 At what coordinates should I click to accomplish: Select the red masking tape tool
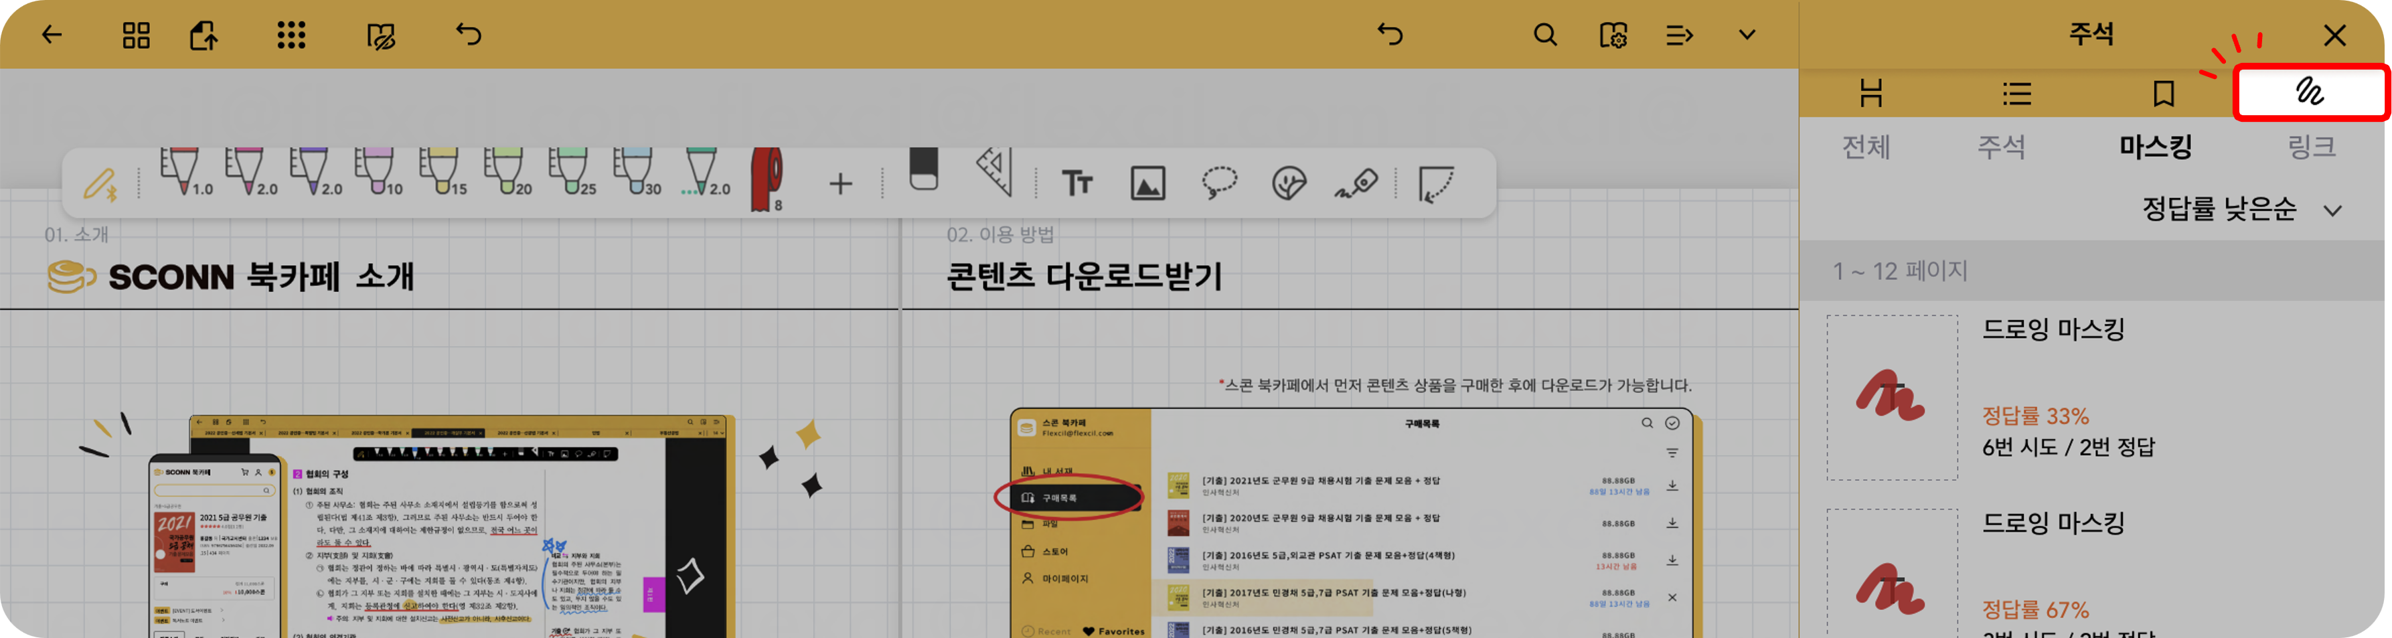767,179
